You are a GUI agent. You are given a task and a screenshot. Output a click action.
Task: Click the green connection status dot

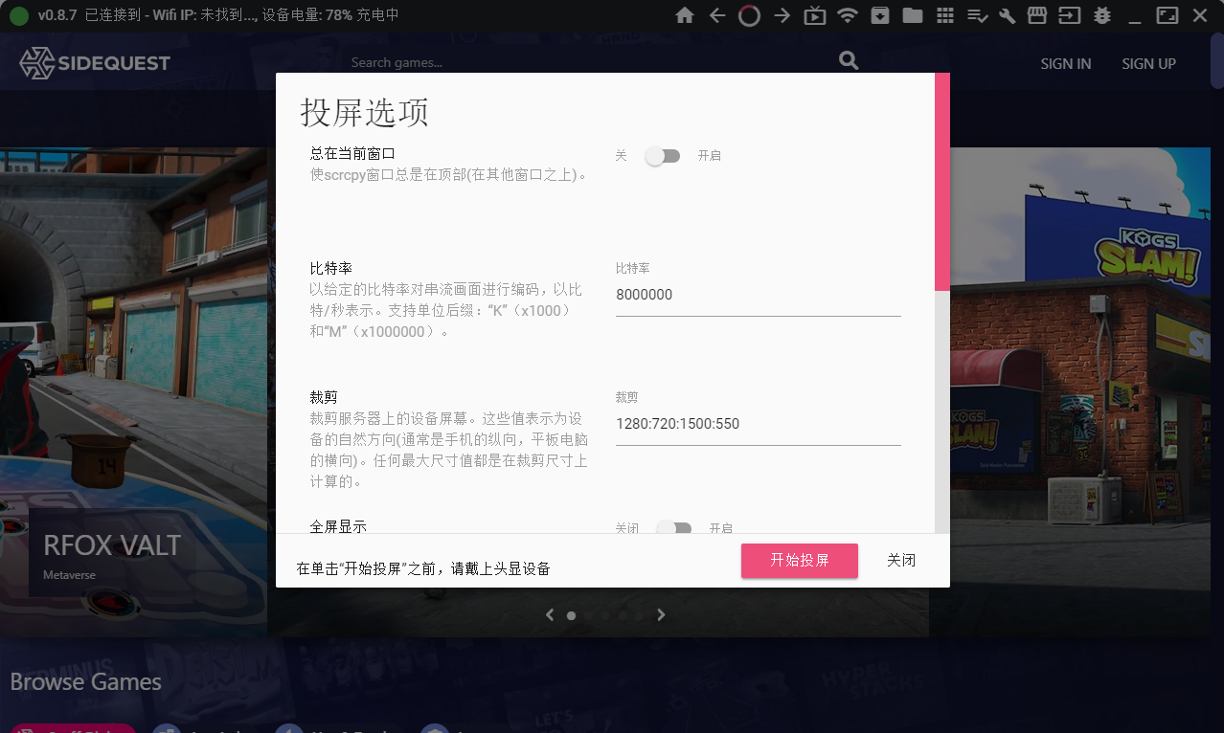(19, 15)
